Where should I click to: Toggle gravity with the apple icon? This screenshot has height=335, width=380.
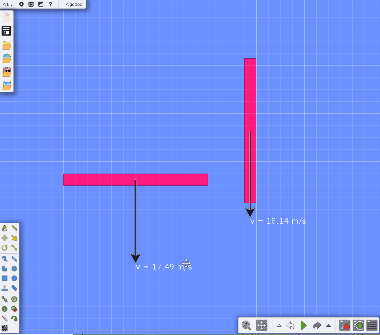pyautogui.click(x=345, y=326)
